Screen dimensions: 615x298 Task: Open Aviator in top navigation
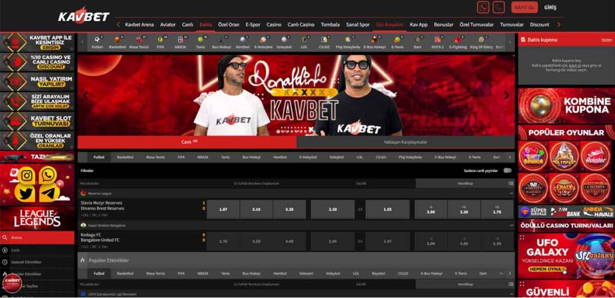click(x=168, y=24)
